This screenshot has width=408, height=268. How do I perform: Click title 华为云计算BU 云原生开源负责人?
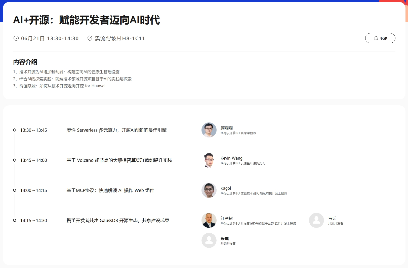coord(243,163)
